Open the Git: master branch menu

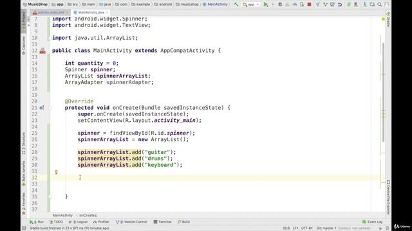326,228
